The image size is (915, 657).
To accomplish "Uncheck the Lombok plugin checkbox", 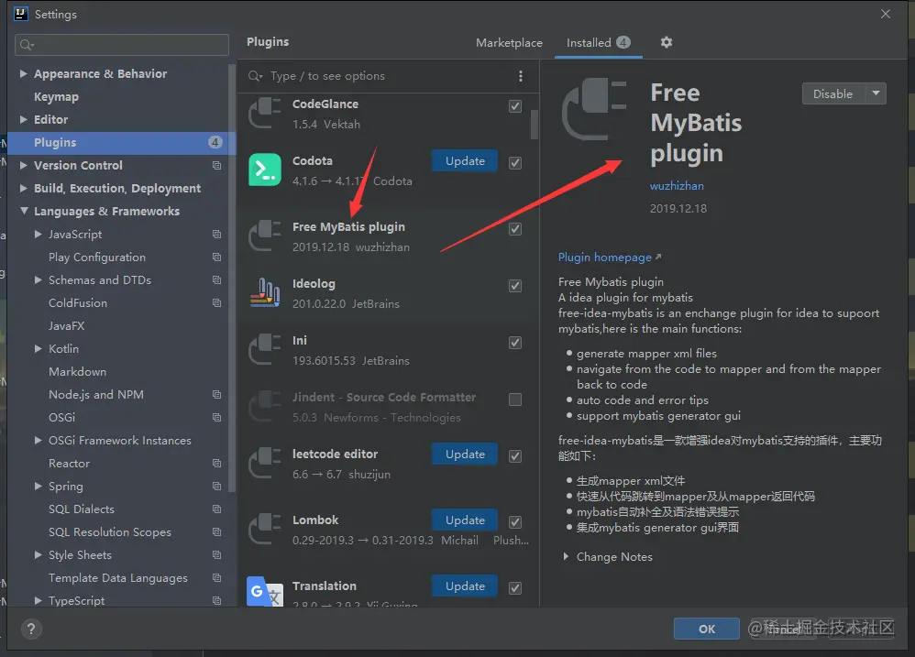I will [514, 521].
